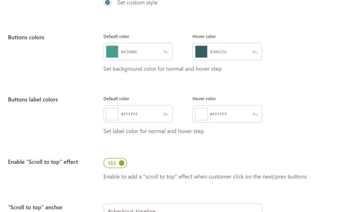This screenshot has width=362, height=212.
Task: Click the "Buttons colors" setting label
Action: 26,38
